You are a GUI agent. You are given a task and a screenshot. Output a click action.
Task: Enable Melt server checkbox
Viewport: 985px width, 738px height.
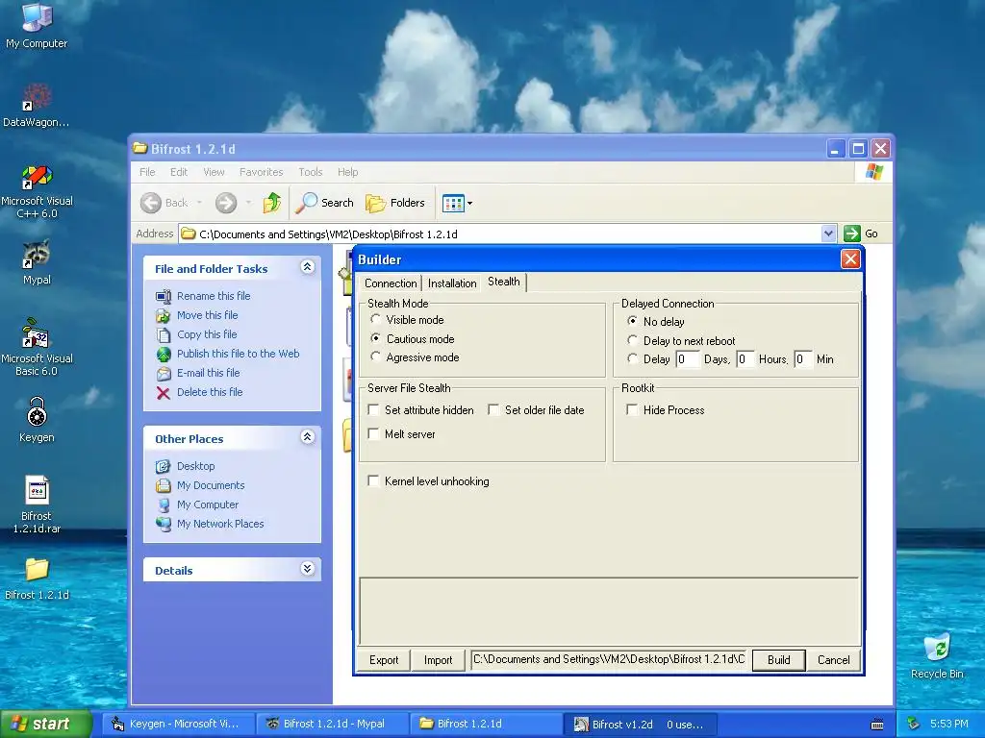pyautogui.click(x=373, y=433)
